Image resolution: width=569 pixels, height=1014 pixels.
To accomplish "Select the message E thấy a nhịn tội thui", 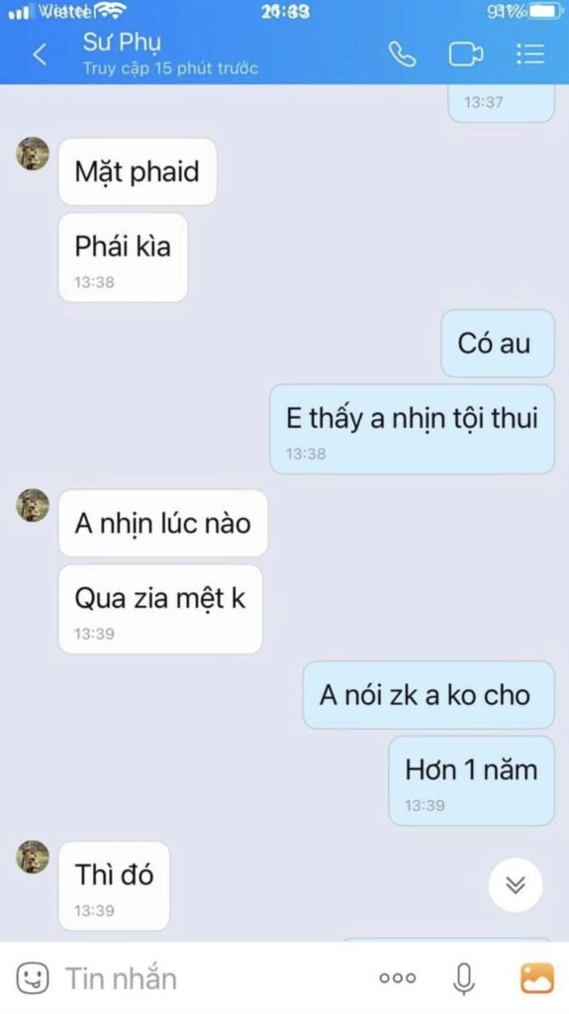I will [x=412, y=430].
